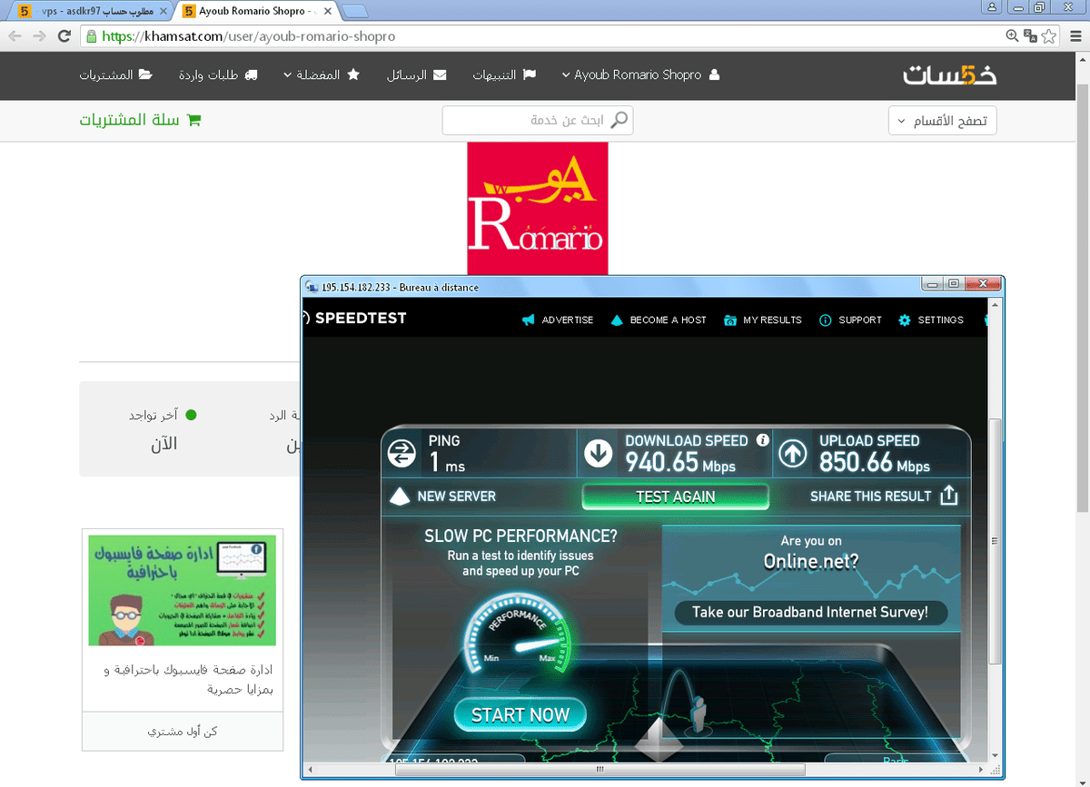Open سلة المشتريات shopping cart
1090x787 pixels.
point(140,120)
